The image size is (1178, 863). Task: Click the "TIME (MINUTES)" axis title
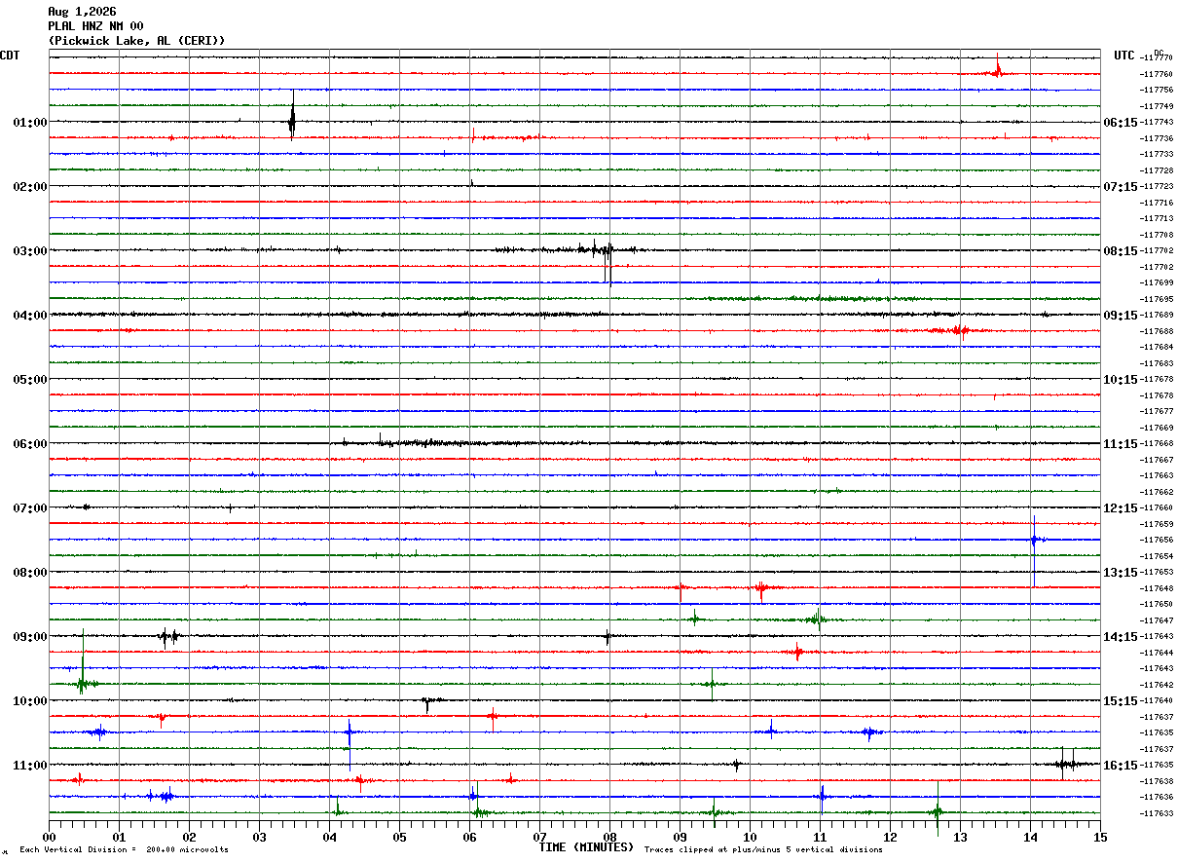(x=586, y=847)
